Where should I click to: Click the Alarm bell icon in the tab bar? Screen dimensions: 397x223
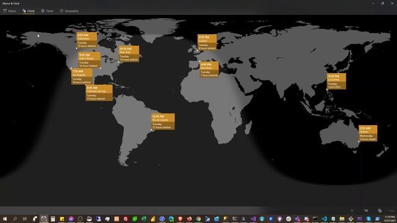[x=5, y=11]
